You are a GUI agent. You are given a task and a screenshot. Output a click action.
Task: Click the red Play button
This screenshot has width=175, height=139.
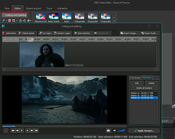point(6,131)
